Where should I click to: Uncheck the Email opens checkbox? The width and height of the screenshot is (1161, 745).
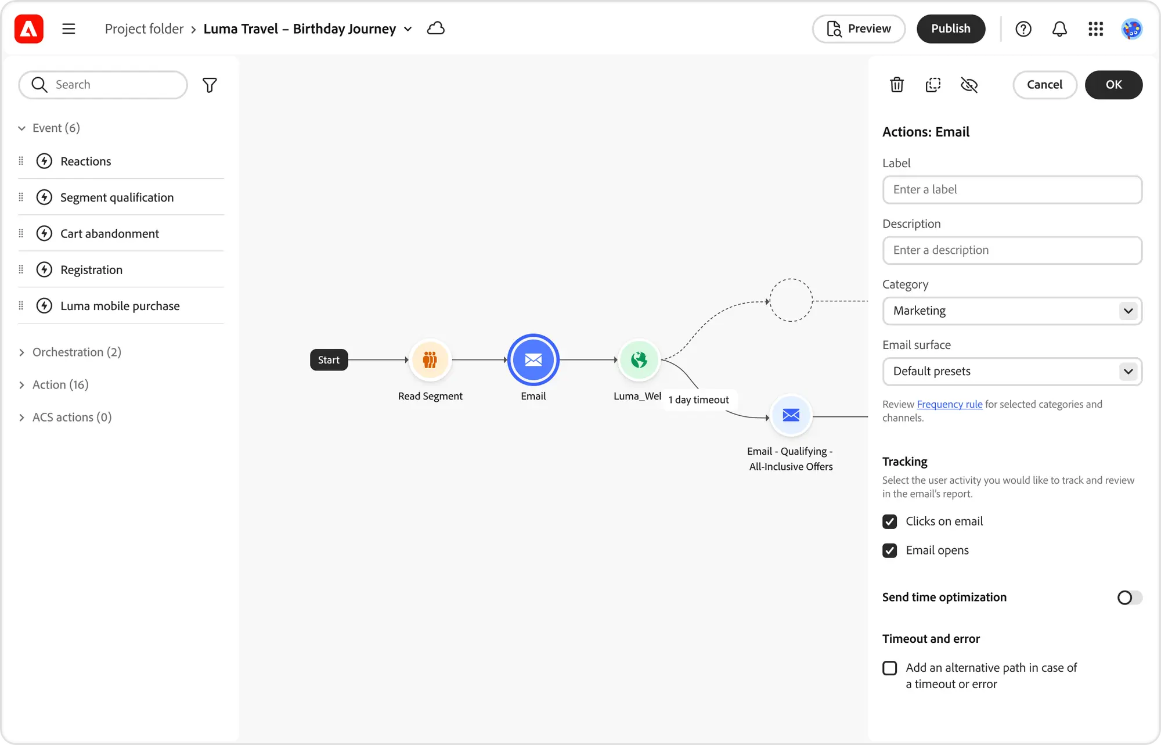[889, 550]
